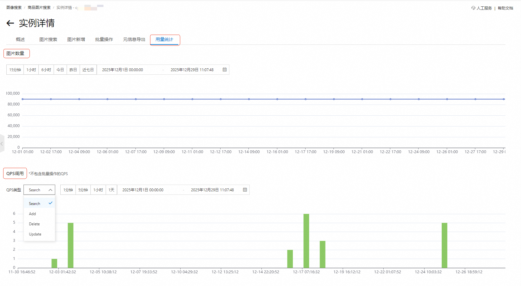Set QPS granularity to 1分钟
This screenshot has width=521, height=286.
(68, 190)
